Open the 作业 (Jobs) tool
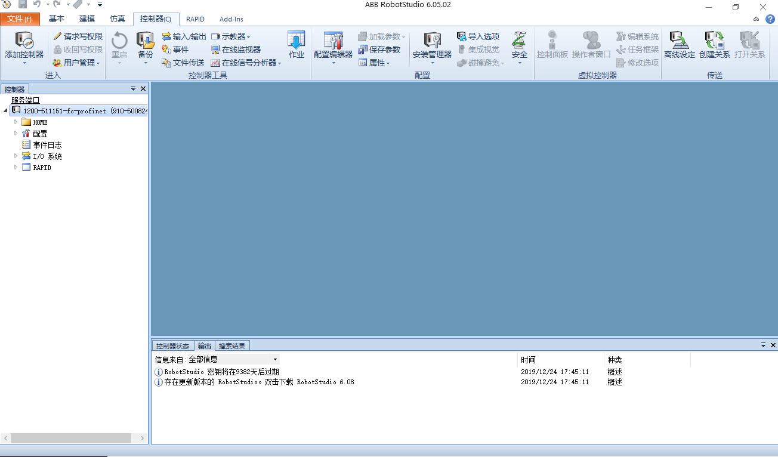Viewport: 778px width, 457px height. (x=296, y=47)
